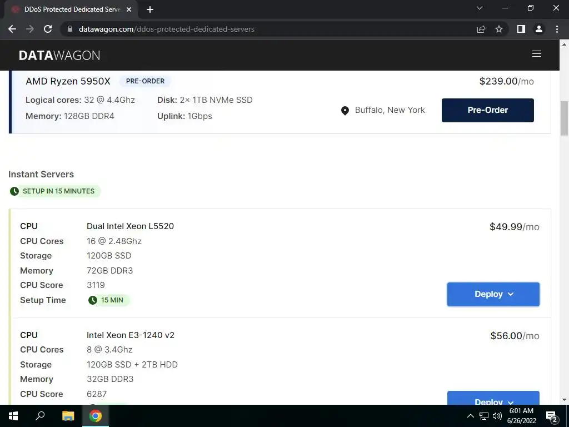569x427 pixels.
Task: Open File Explorer from the taskbar
Action: (x=68, y=416)
